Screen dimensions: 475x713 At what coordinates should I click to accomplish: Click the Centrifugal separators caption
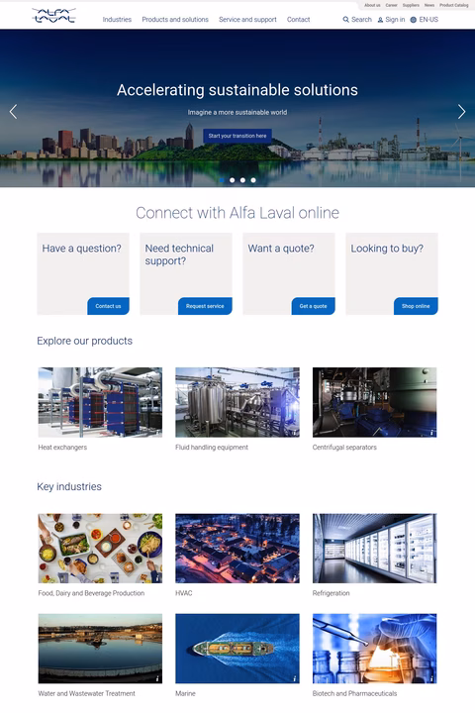pos(344,448)
